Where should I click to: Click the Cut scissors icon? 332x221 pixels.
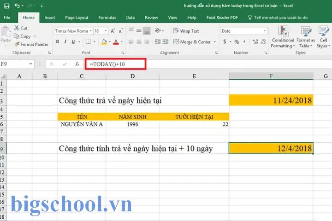point(17,28)
